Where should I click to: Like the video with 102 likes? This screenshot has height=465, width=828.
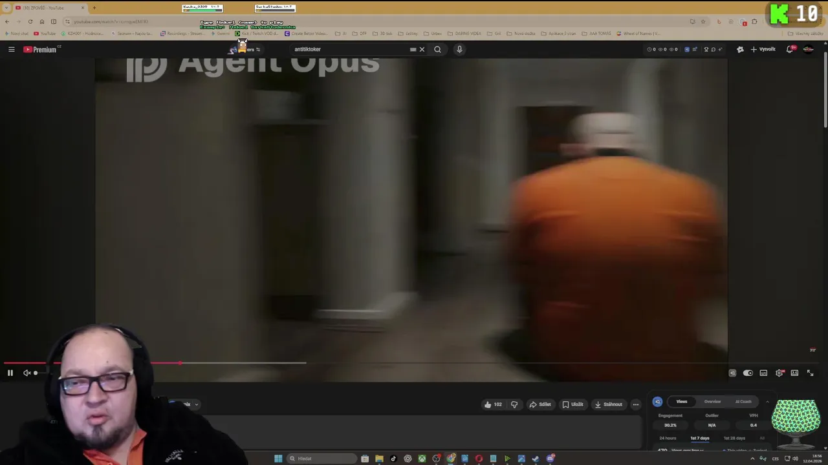(x=493, y=404)
